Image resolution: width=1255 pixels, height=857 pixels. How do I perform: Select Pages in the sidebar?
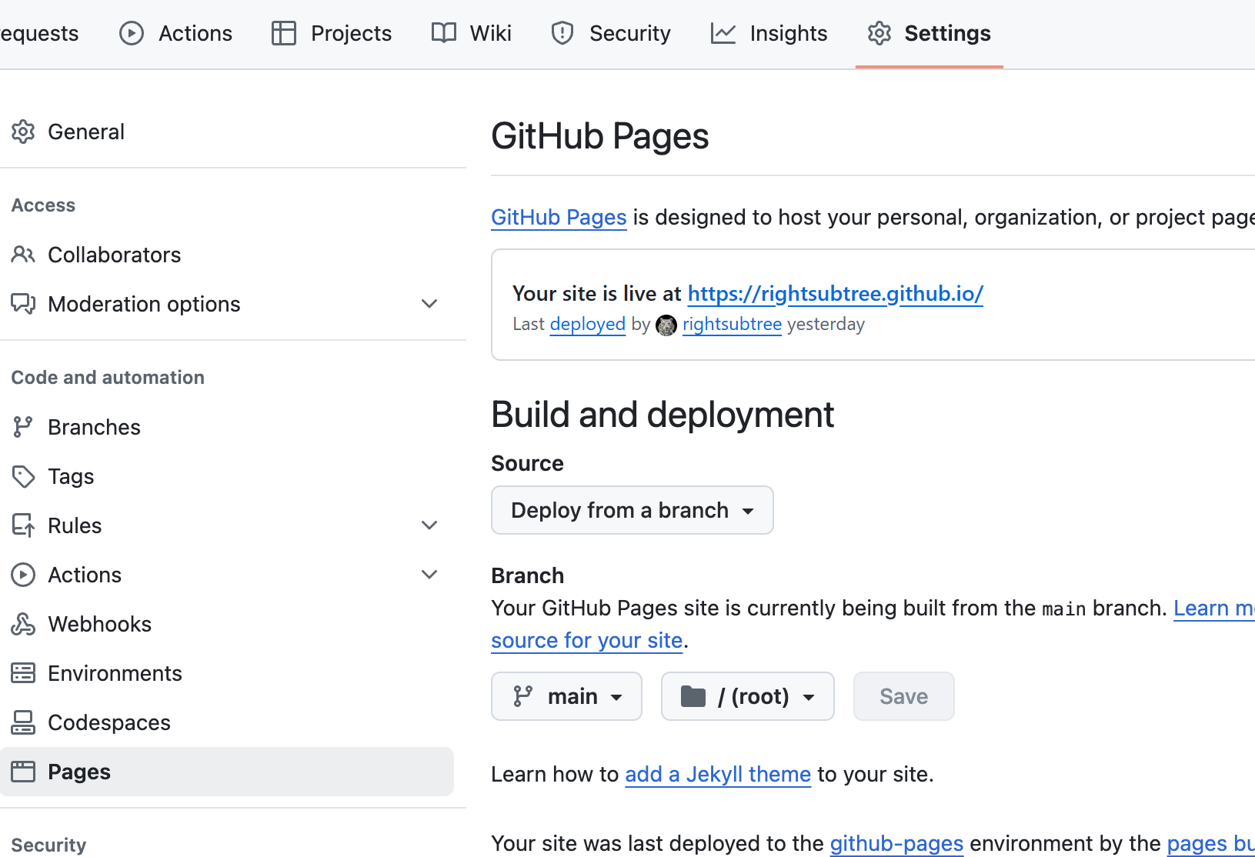227,772
